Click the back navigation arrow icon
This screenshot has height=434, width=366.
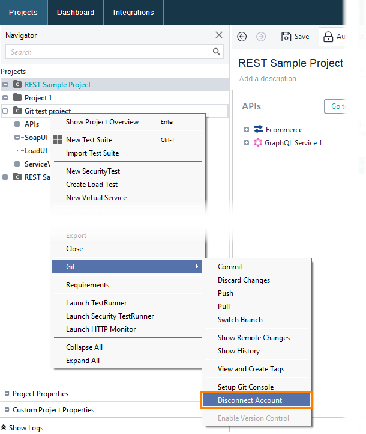click(x=242, y=37)
